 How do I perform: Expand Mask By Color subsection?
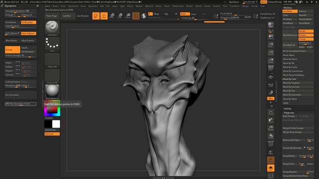tap(290, 79)
